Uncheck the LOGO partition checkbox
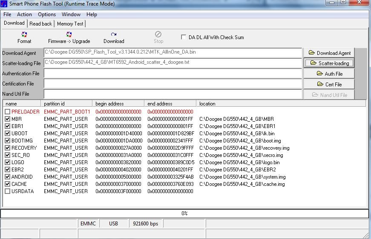Image resolution: width=371 pixels, height=239 pixels. tap(7, 162)
